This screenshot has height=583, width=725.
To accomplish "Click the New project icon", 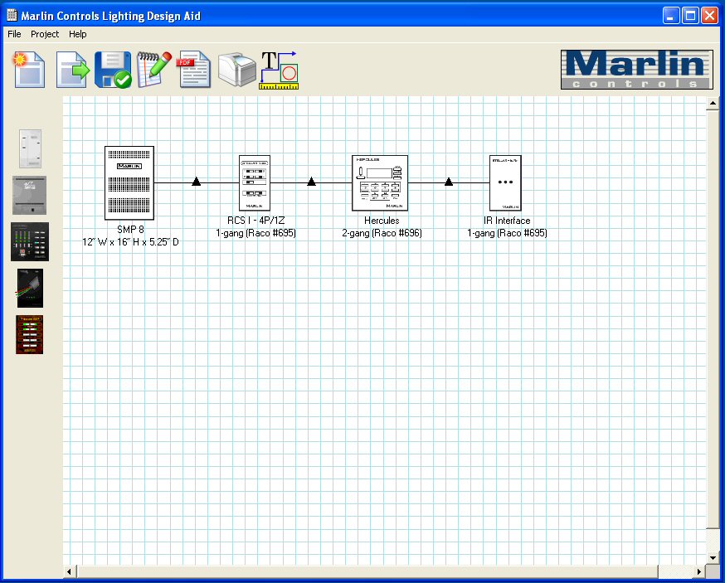I will pos(29,70).
